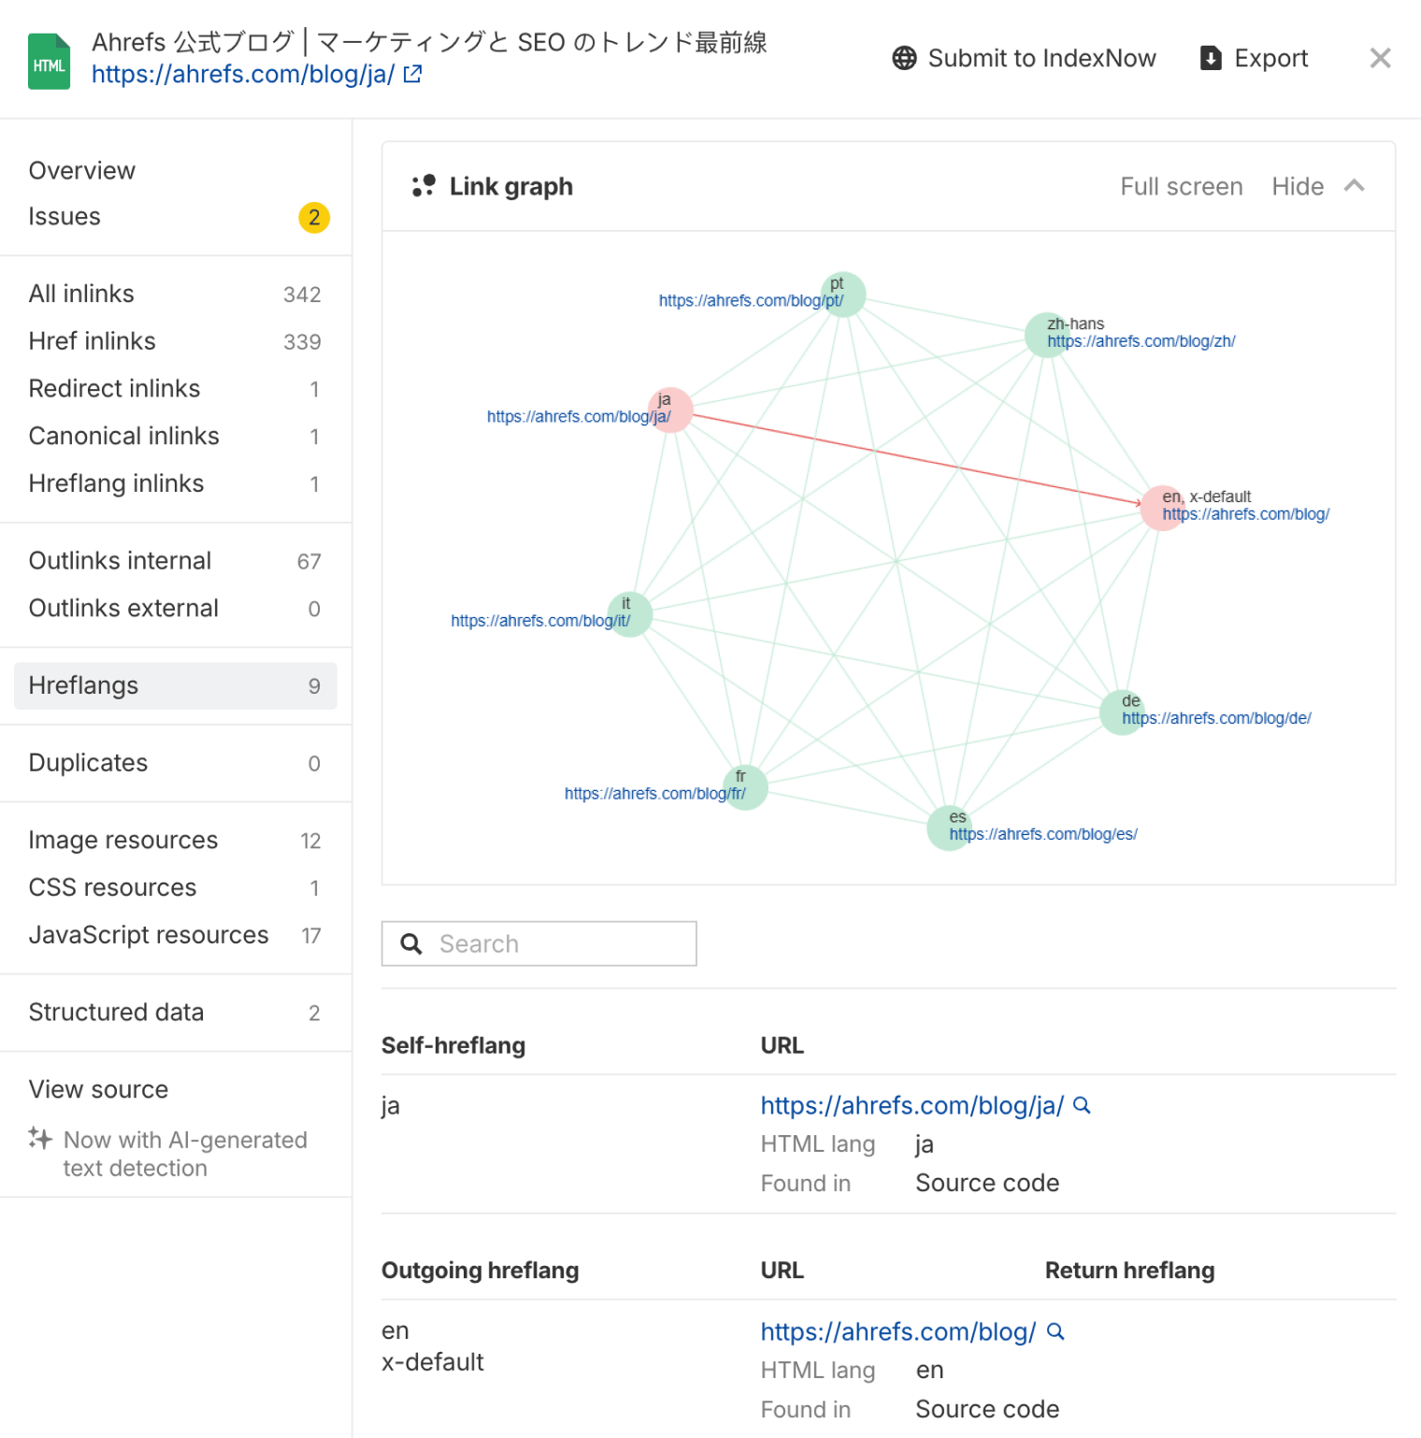Screen dimensions: 1421x1438
Task: Expand the Hreflangs section in the sidebar
Action: [x=83, y=685]
